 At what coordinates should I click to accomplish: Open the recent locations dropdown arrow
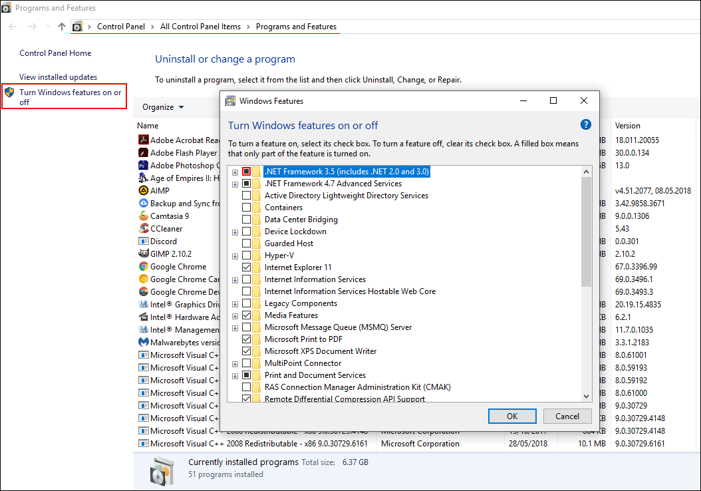(48, 27)
